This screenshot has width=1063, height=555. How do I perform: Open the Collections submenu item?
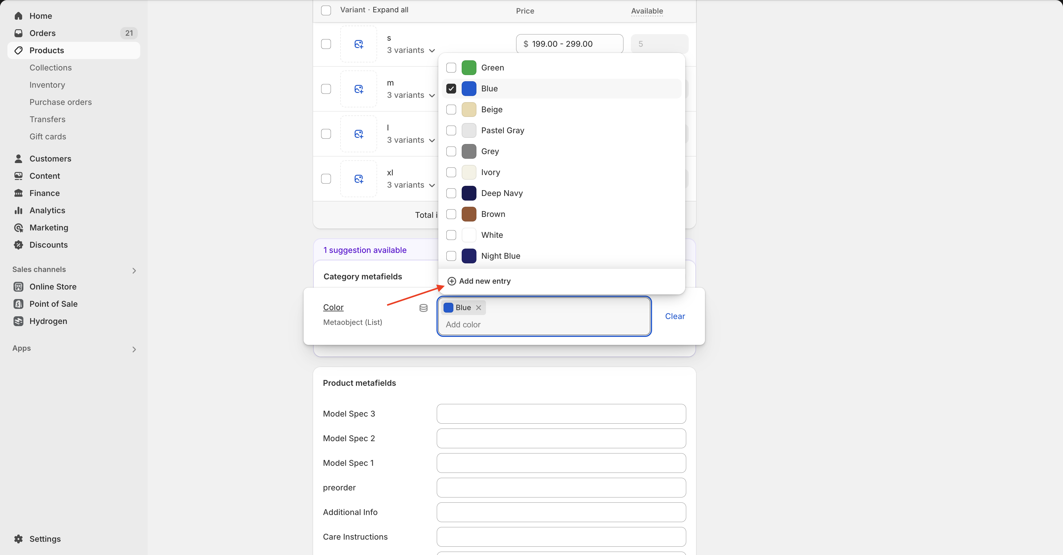pos(50,68)
